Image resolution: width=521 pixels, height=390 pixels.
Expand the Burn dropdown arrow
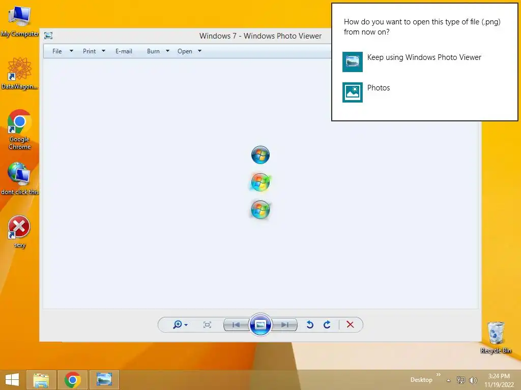(x=167, y=51)
